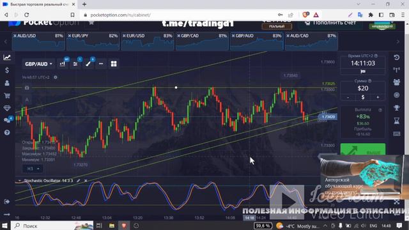Click the green ВЫШЕ buy button

(363, 149)
